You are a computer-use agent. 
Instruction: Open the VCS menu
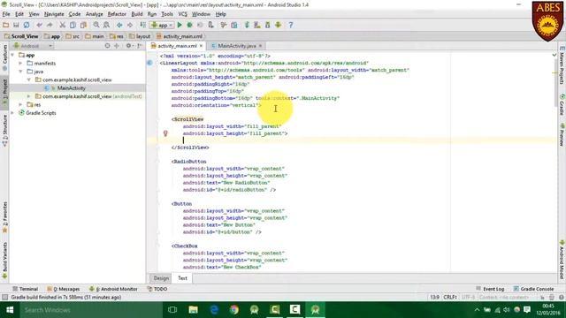tap(183, 14)
